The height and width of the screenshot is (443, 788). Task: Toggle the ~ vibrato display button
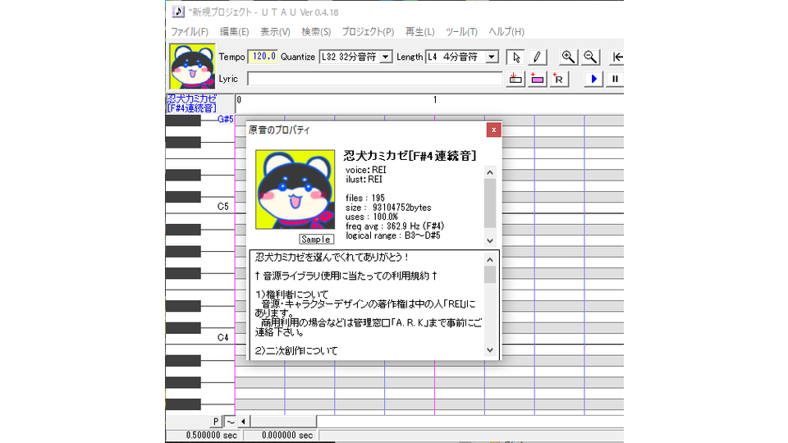pyautogui.click(x=230, y=422)
